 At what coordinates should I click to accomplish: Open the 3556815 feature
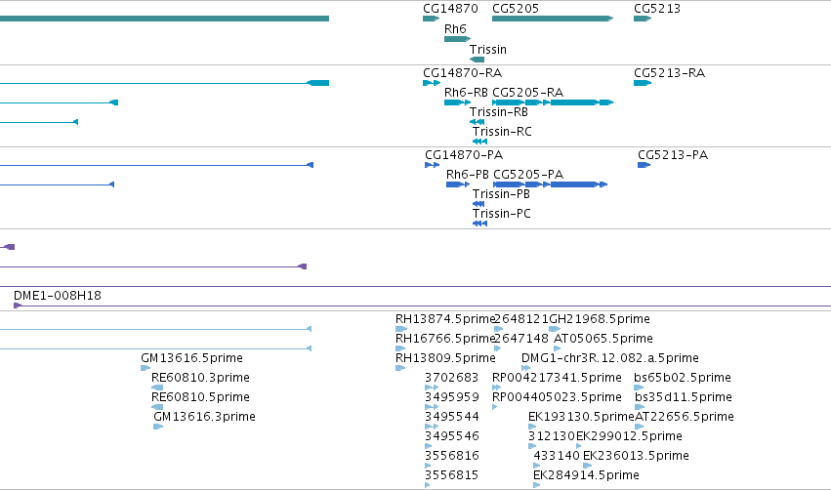pos(428,485)
